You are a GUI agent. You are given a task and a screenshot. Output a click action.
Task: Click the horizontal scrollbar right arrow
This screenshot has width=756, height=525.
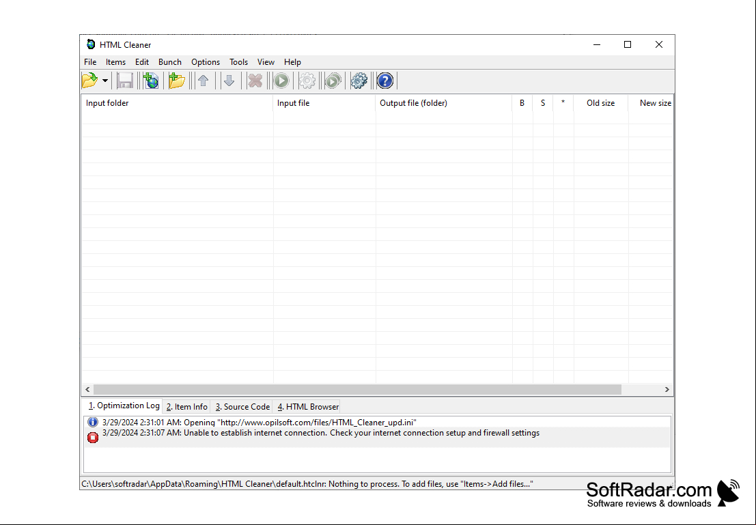(667, 390)
